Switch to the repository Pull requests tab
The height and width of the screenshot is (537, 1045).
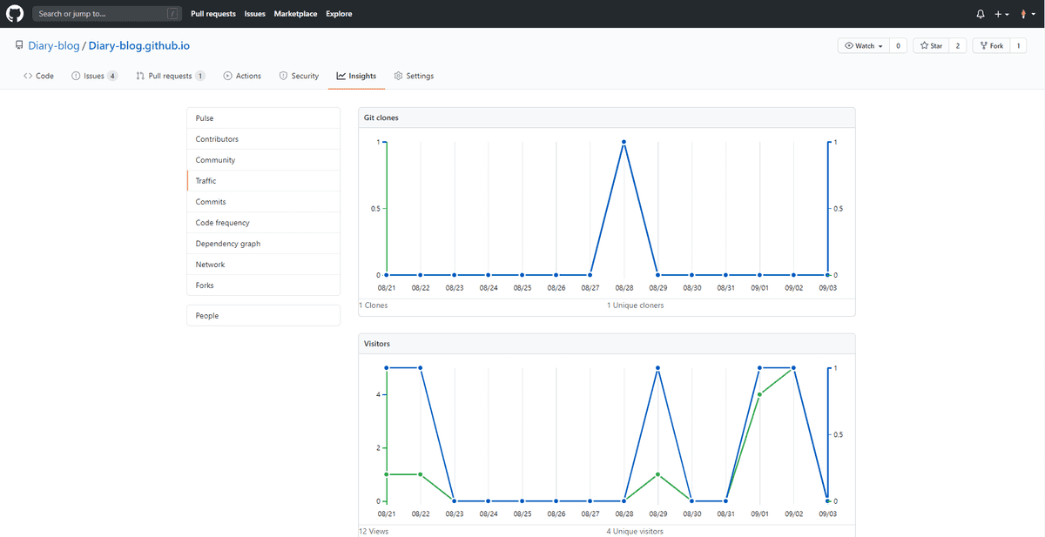pos(171,76)
